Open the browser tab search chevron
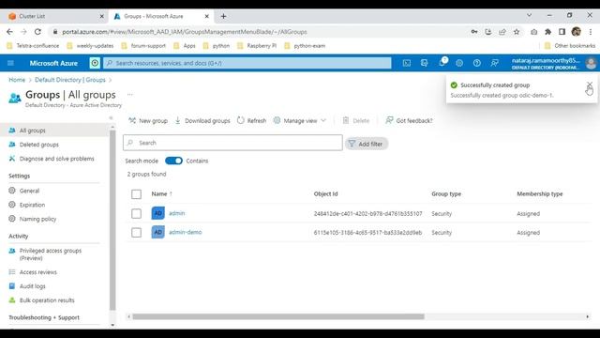 tap(529, 15)
